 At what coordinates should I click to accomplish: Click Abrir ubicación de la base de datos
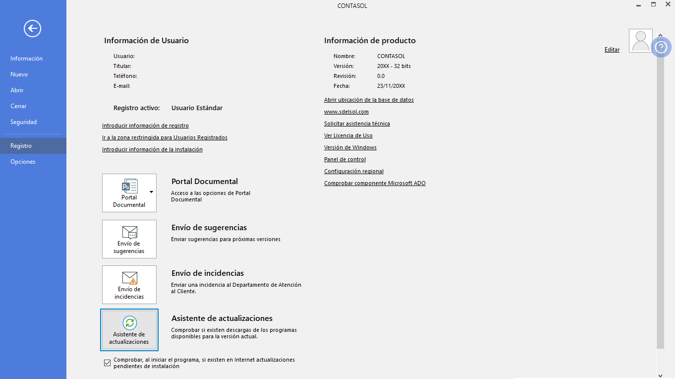point(369,100)
